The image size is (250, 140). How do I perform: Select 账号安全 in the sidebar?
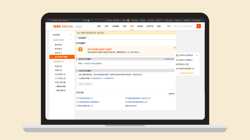pos(58,49)
